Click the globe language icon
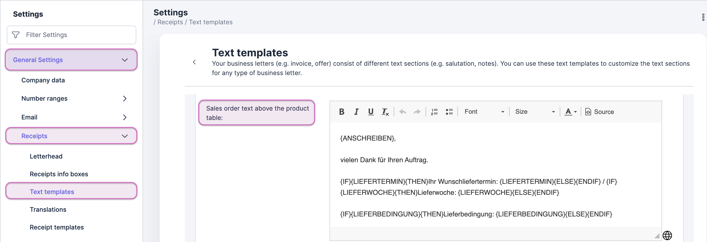The height and width of the screenshot is (242, 707). pos(667,235)
